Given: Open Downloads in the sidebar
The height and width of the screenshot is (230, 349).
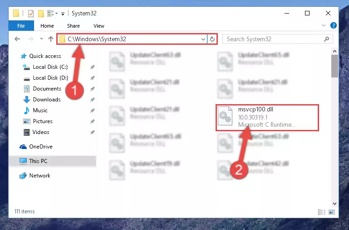Looking at the screenshot, I should (x=47, y=100).
